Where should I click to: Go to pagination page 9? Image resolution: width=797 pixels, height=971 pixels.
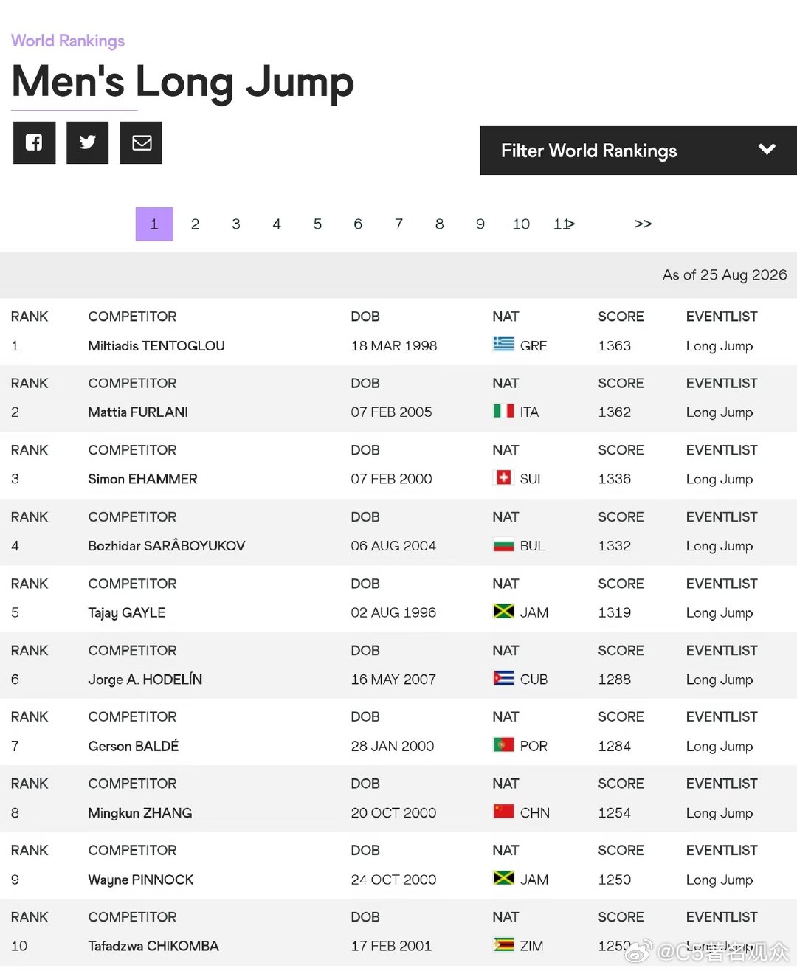pyautogui.click(x=480, y=224)
